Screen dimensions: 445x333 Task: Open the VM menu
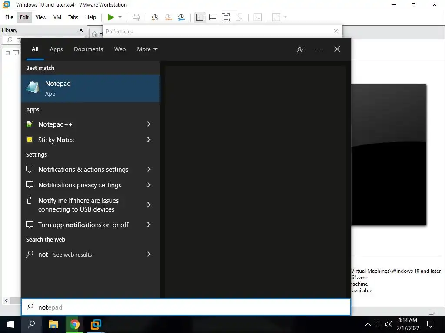(57, 17)
